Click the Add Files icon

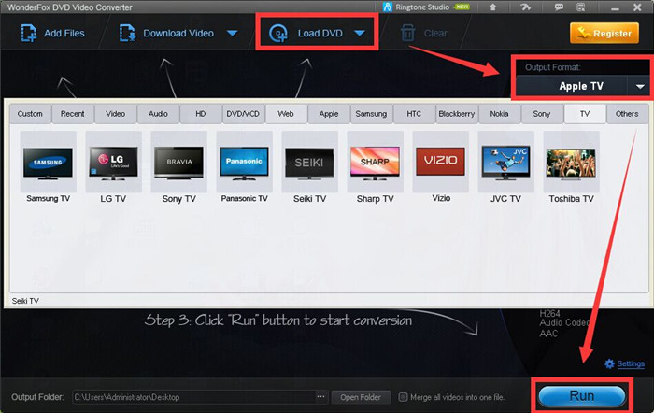pyautogui.click(x=29, y=34)
